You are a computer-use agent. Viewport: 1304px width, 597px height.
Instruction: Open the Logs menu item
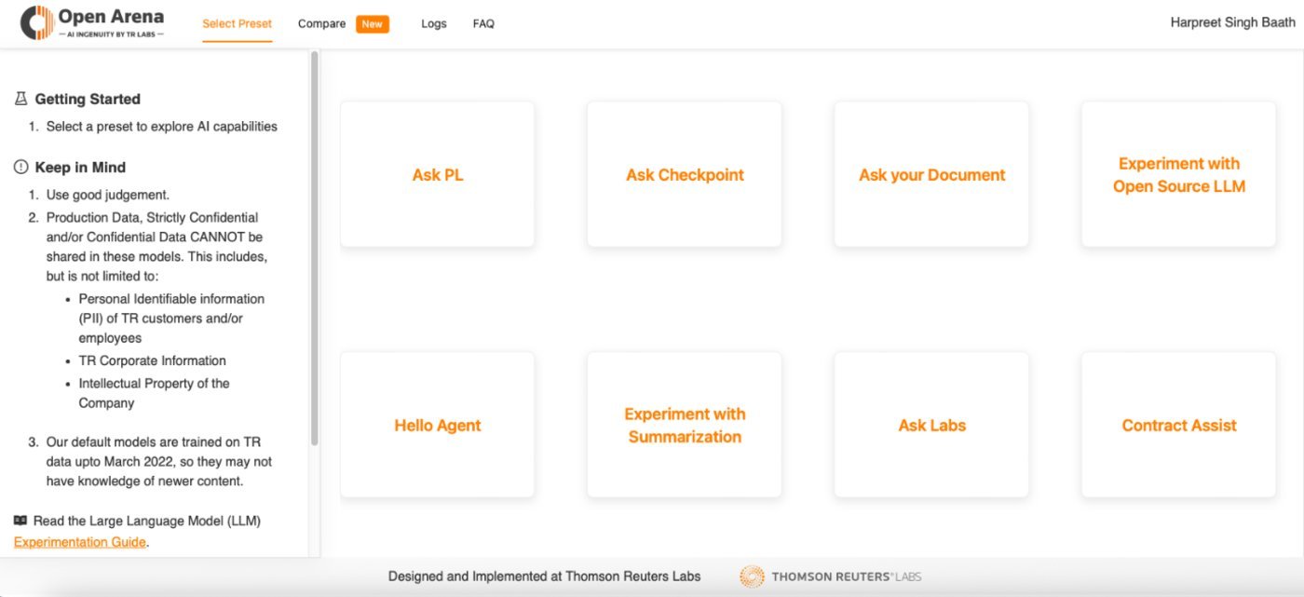(434, 24)
